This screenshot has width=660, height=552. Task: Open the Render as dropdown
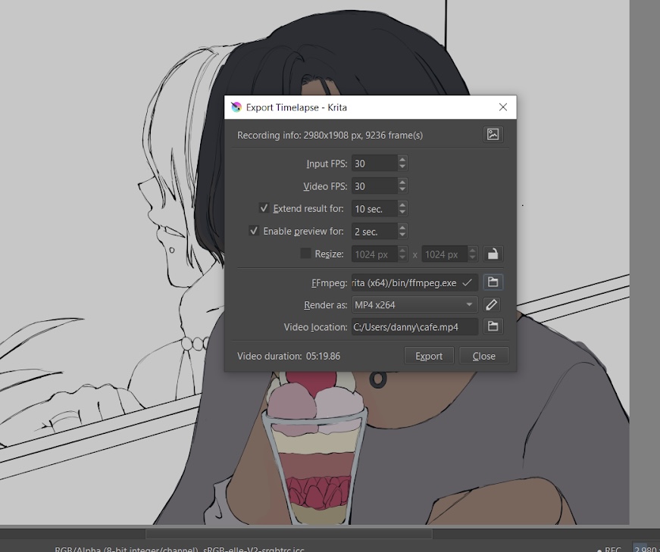(x=414, y=305)
